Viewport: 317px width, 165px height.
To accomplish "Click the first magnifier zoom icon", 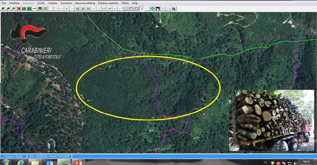I will point(3,8).
